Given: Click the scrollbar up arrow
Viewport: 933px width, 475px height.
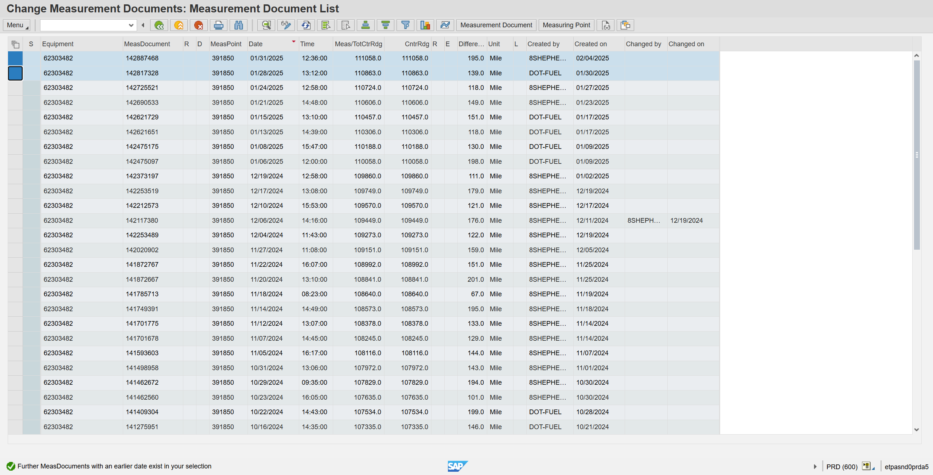Looking at the screenshot, I should [917, 56].
